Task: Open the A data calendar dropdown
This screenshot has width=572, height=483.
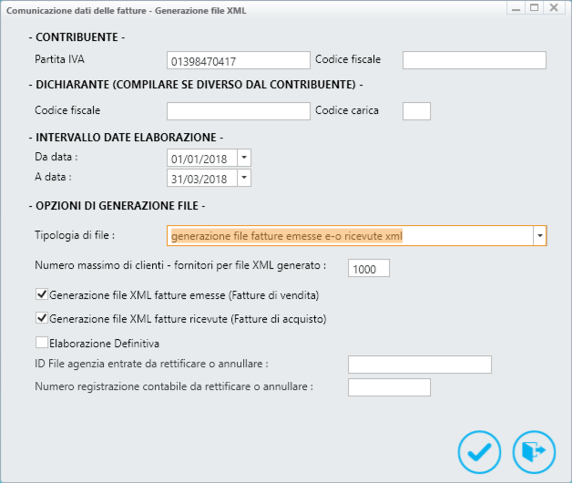Action: [244, 178]
